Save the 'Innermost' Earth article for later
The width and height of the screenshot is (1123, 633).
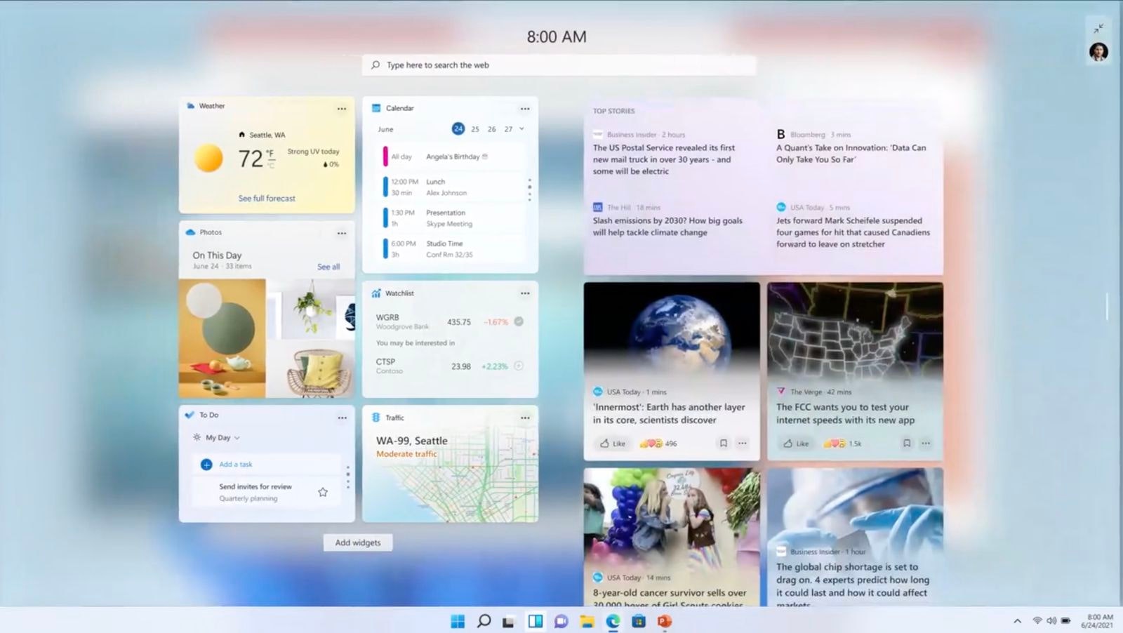click(724, 443)
